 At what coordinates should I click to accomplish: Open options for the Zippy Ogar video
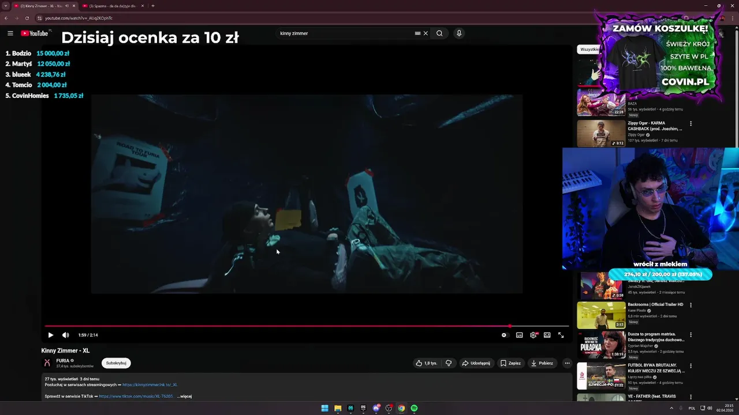691,123
